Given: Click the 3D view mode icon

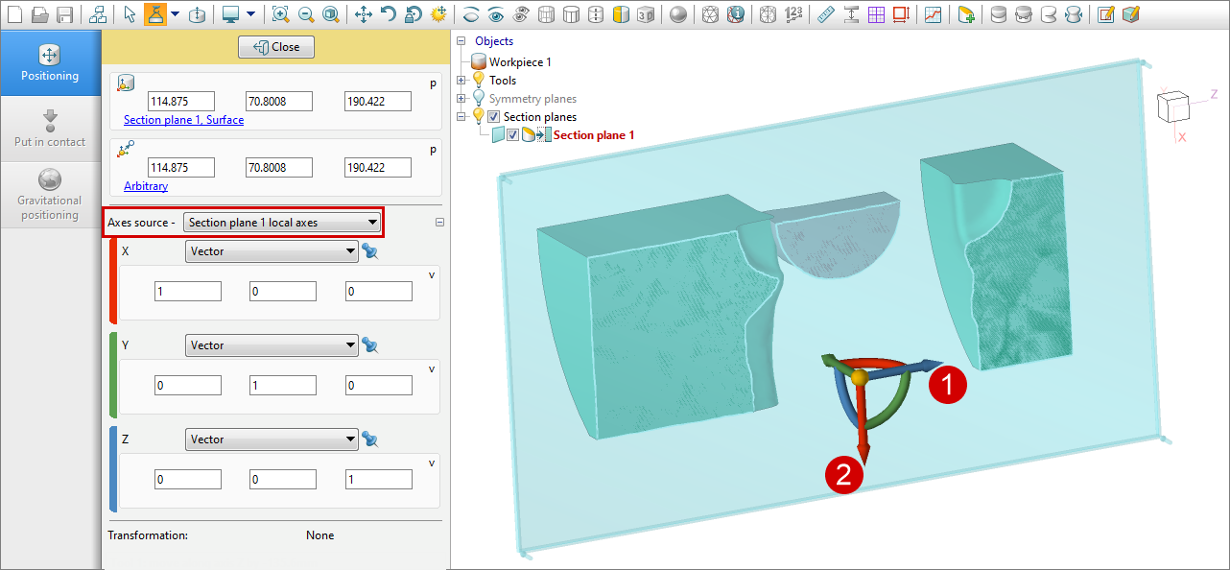Looking at the screenshot, I should [x=647, y=14].
